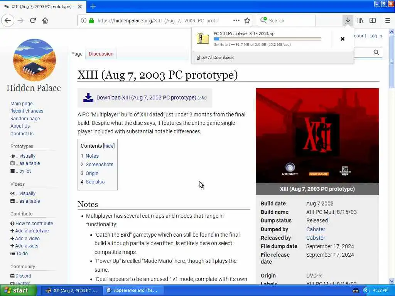This screenshot has width=395, height=296.
Task: Open the Windows start menu
Action: pos(18,291)
